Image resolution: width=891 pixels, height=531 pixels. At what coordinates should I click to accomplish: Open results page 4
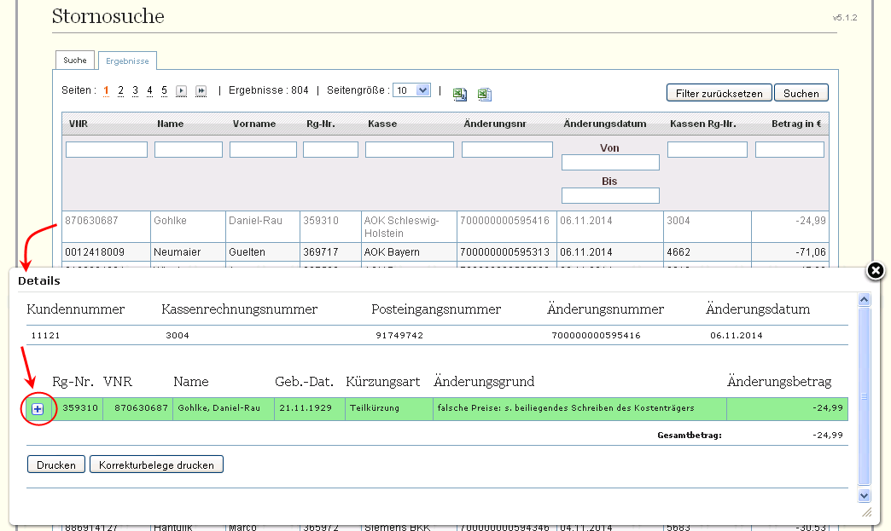pos(149,90)
